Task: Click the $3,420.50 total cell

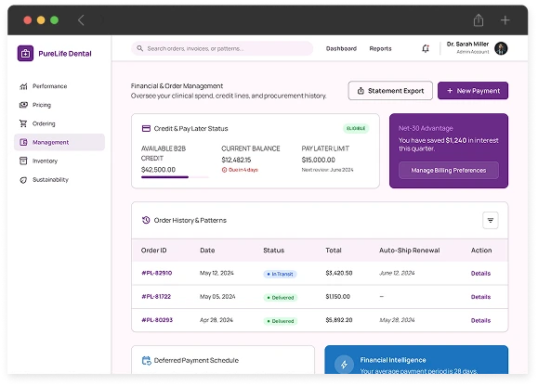Action: [339, 273]
